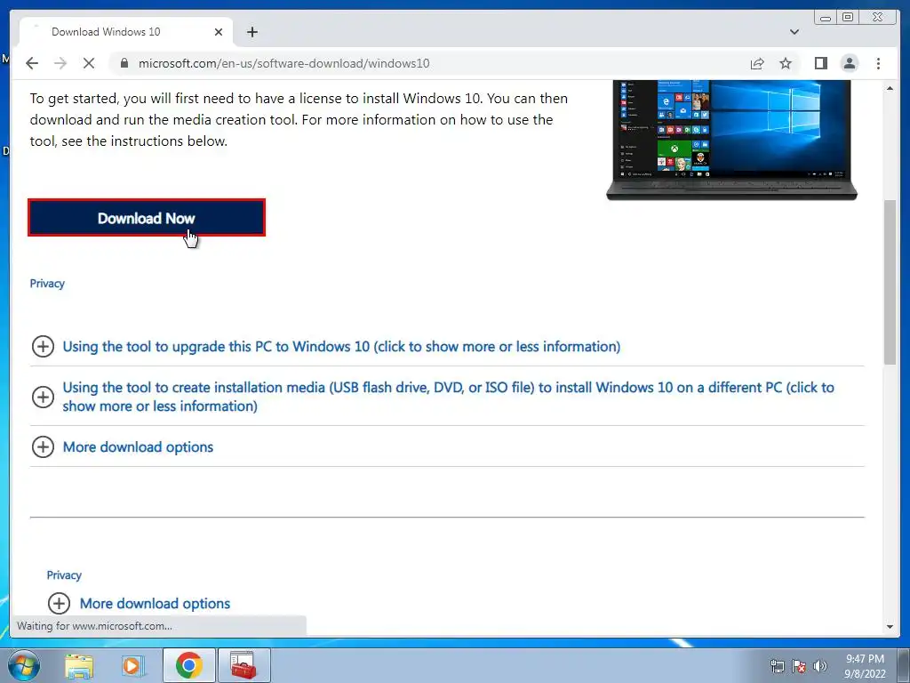The height and width of the screenshot is (683, 910).
Task: Click the Download Now button
Action: point(147,218)
